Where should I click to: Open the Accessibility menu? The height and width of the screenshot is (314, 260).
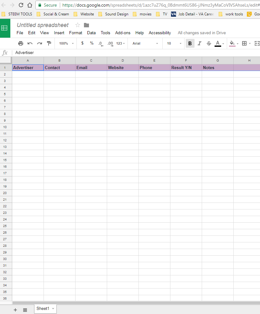click(160, 33)
